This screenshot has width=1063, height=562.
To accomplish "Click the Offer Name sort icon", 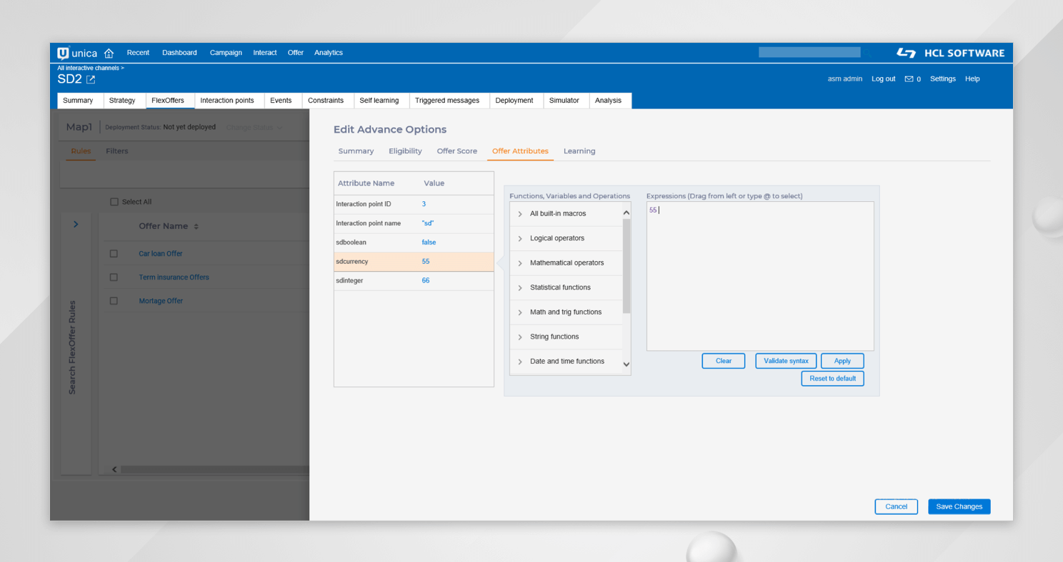I will [196, 227].
